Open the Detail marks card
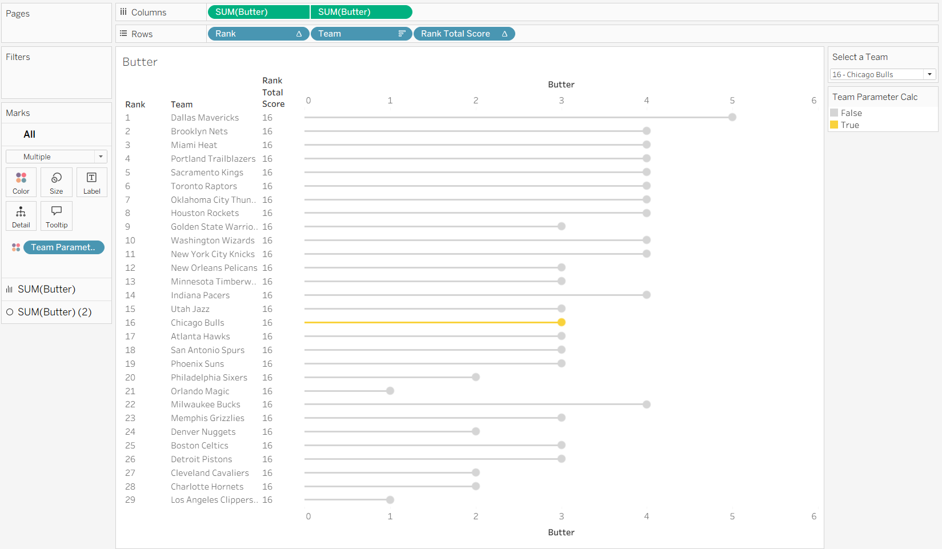942x549 pixels. tap(21, 216)
